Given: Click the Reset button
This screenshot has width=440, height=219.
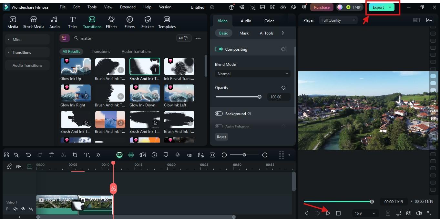Looking at the screenshot, I should (221, 137).
